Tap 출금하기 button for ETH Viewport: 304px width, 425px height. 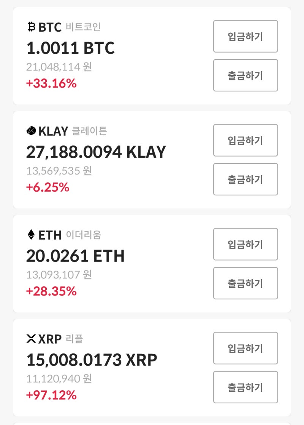(245, 283)
